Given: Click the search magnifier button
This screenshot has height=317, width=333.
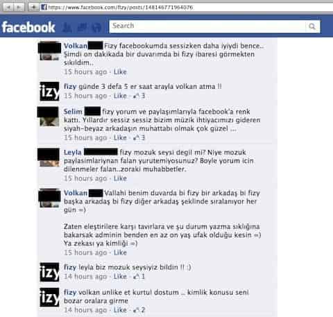Looking at the screenshot, I should [312, 26].
